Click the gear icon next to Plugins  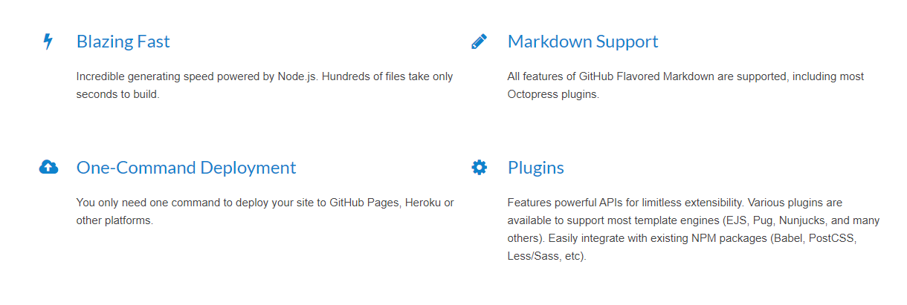[480, 168]
